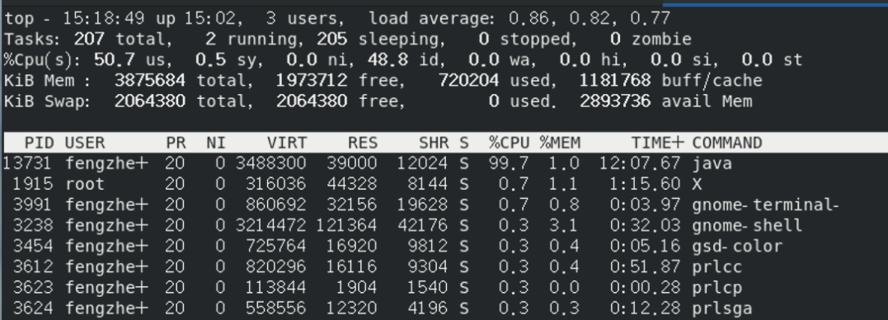Viewport: 888px width, 320px height.
Task: Click the 1181768 buff/cache value
Action: pos(615,81)
